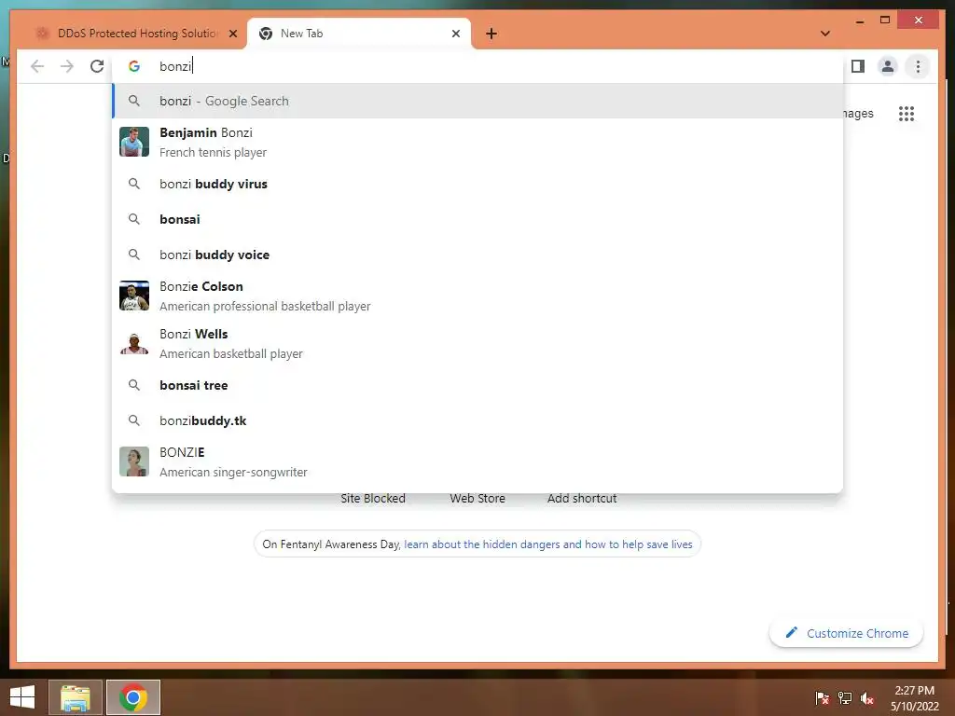
Task: Select 'bonzi - Google Search' suggestion
Action: click(478, 101)
